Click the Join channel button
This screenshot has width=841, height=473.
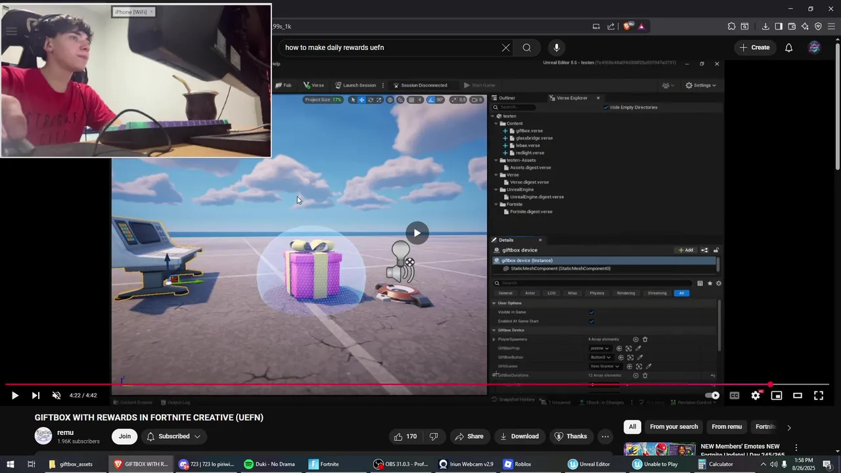(125, 436)
